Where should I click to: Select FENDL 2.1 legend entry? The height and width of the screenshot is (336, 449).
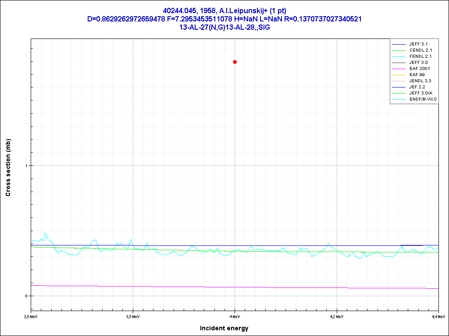click(x=420, y=56)
